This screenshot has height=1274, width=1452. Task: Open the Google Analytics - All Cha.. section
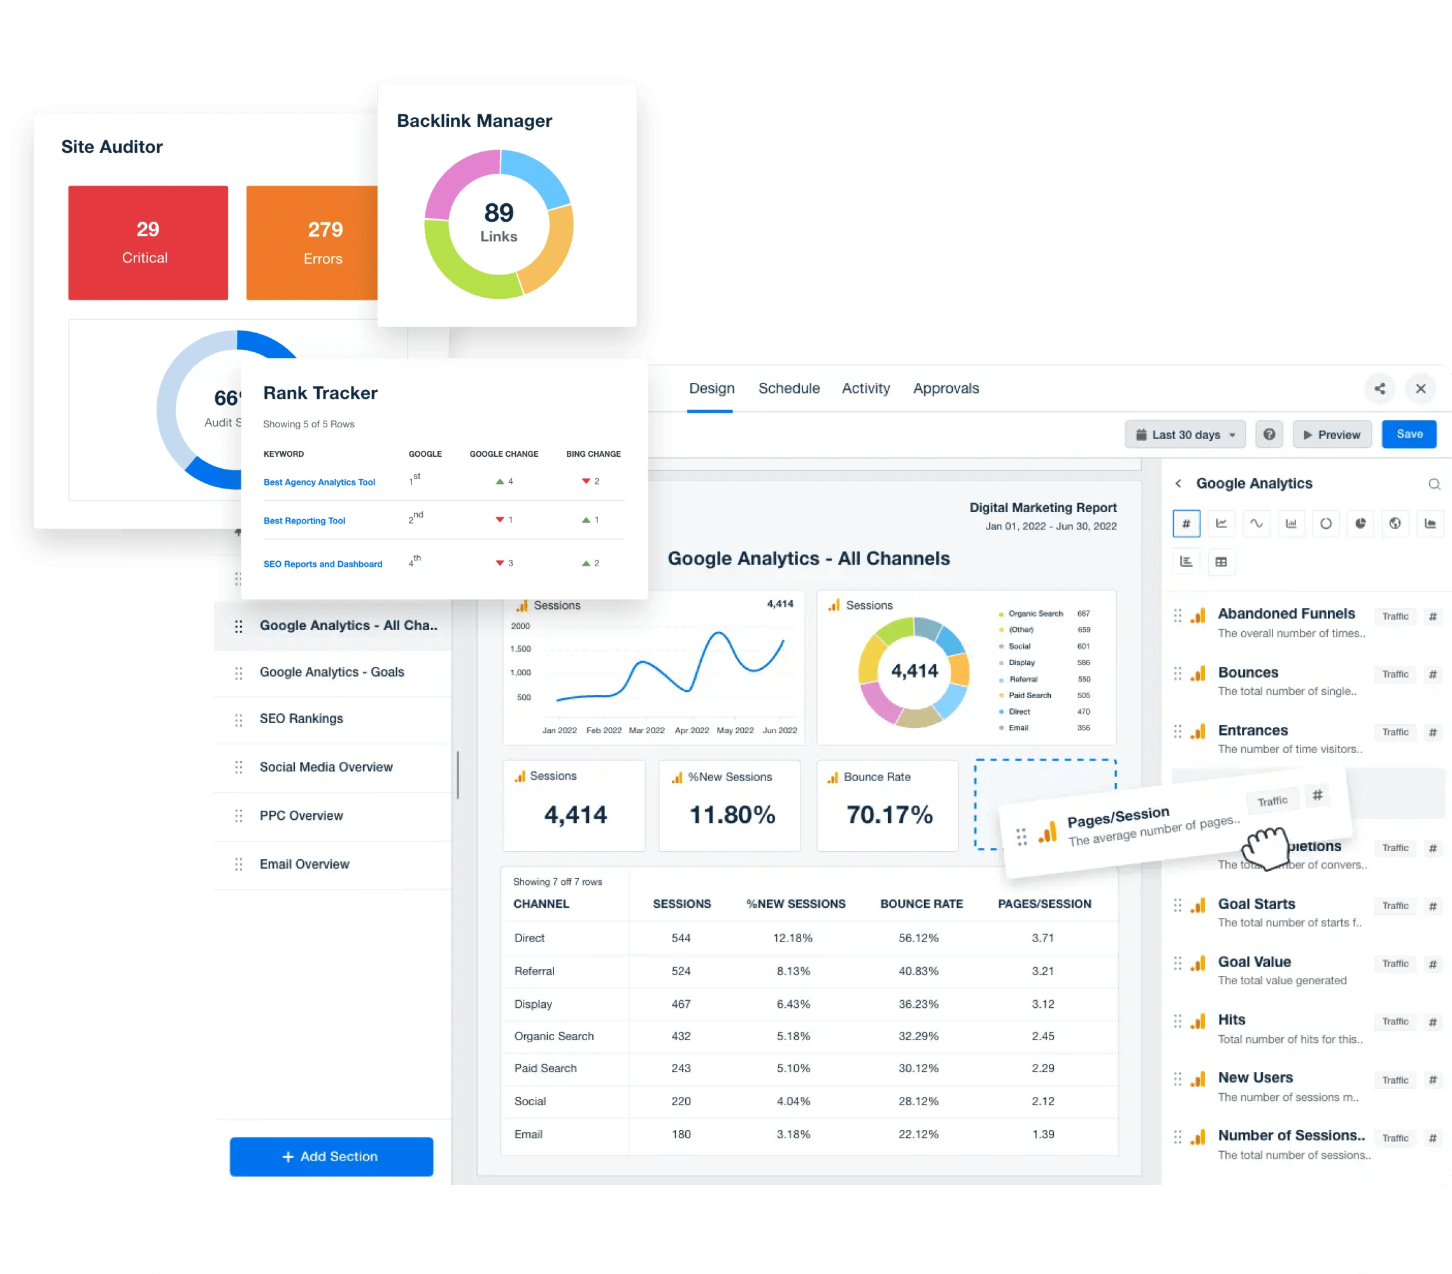333,626
